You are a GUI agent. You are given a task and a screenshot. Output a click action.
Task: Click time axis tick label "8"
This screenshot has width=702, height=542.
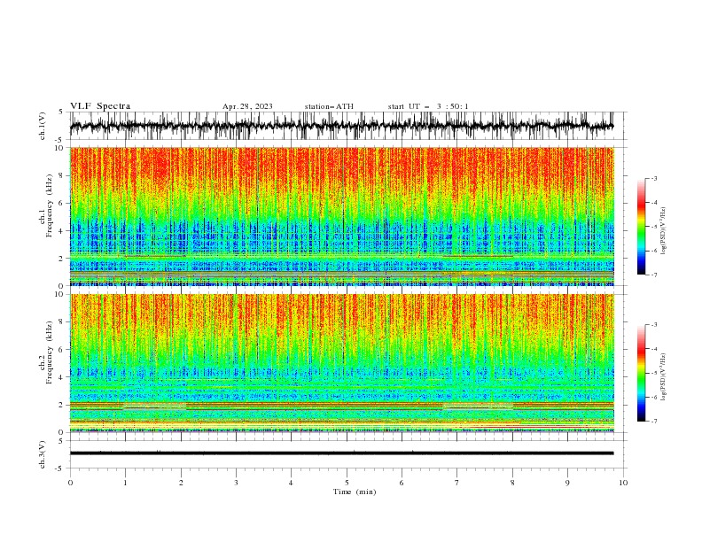[x=512, y=483]
